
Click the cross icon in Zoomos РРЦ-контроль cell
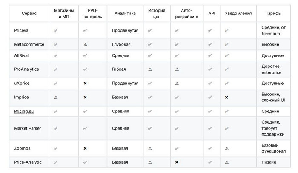pos(86,148)
